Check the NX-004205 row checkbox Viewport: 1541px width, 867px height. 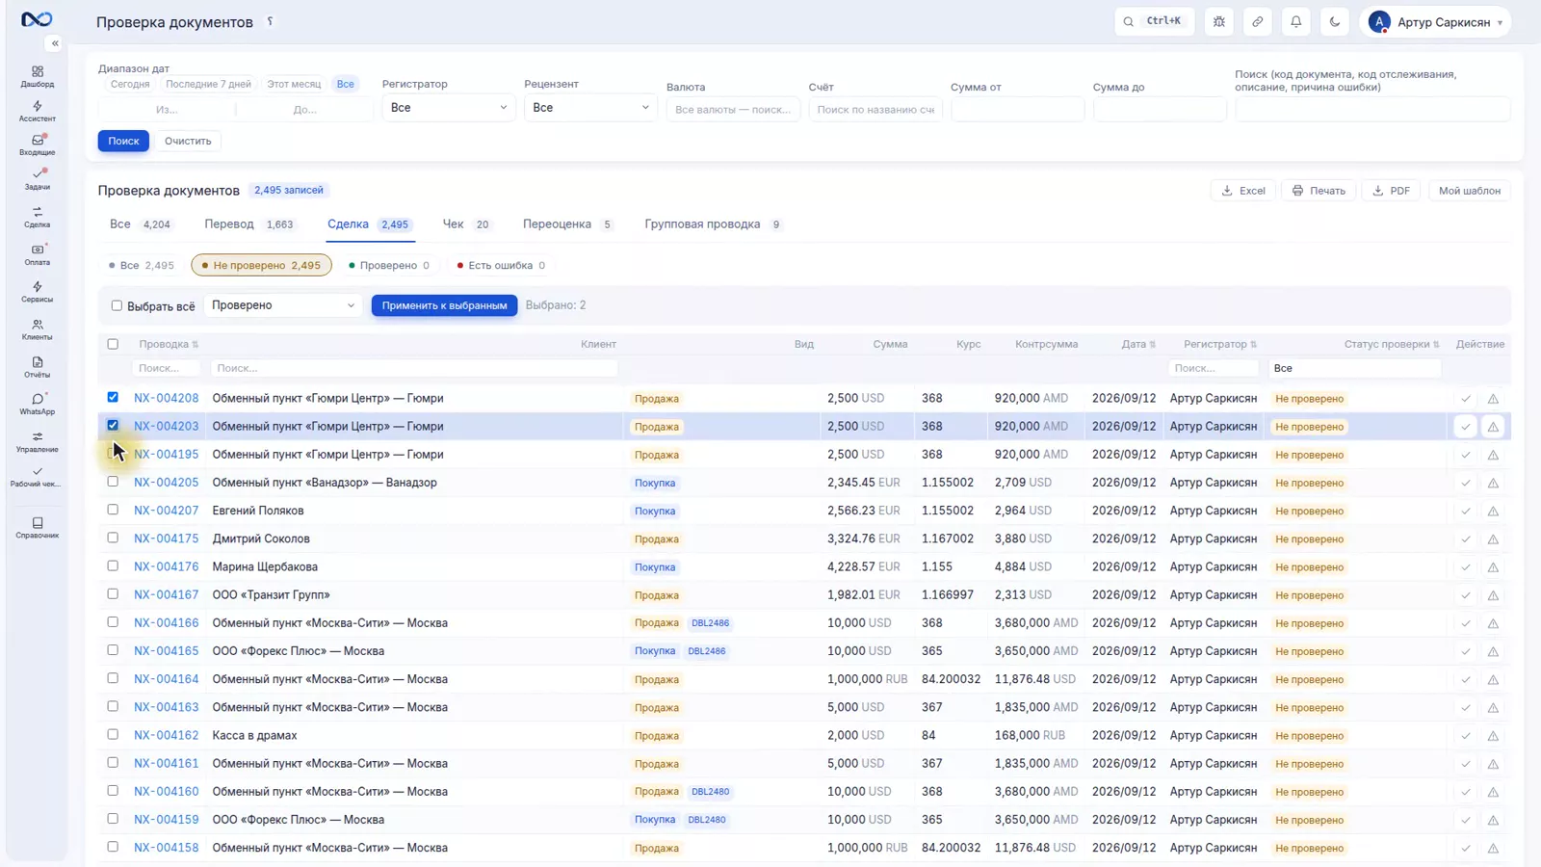tap(113, 482)
